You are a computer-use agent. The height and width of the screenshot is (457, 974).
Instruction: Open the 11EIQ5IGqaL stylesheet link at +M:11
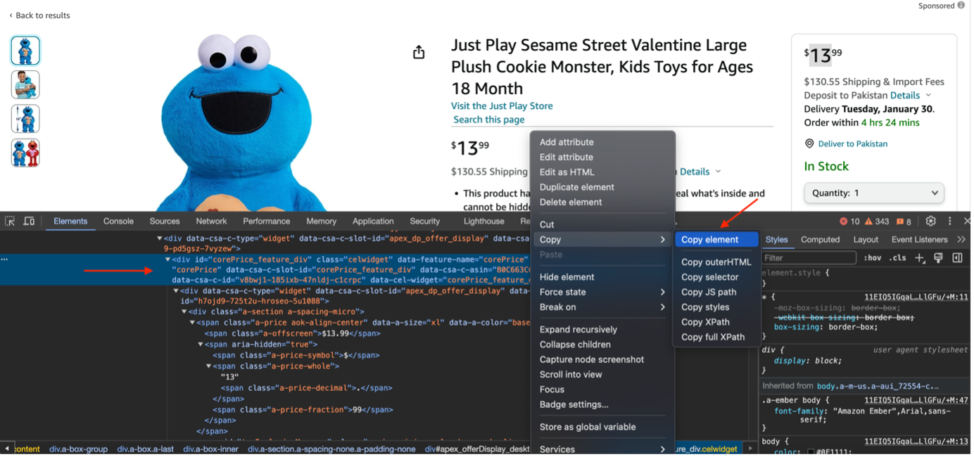[916, 297]
